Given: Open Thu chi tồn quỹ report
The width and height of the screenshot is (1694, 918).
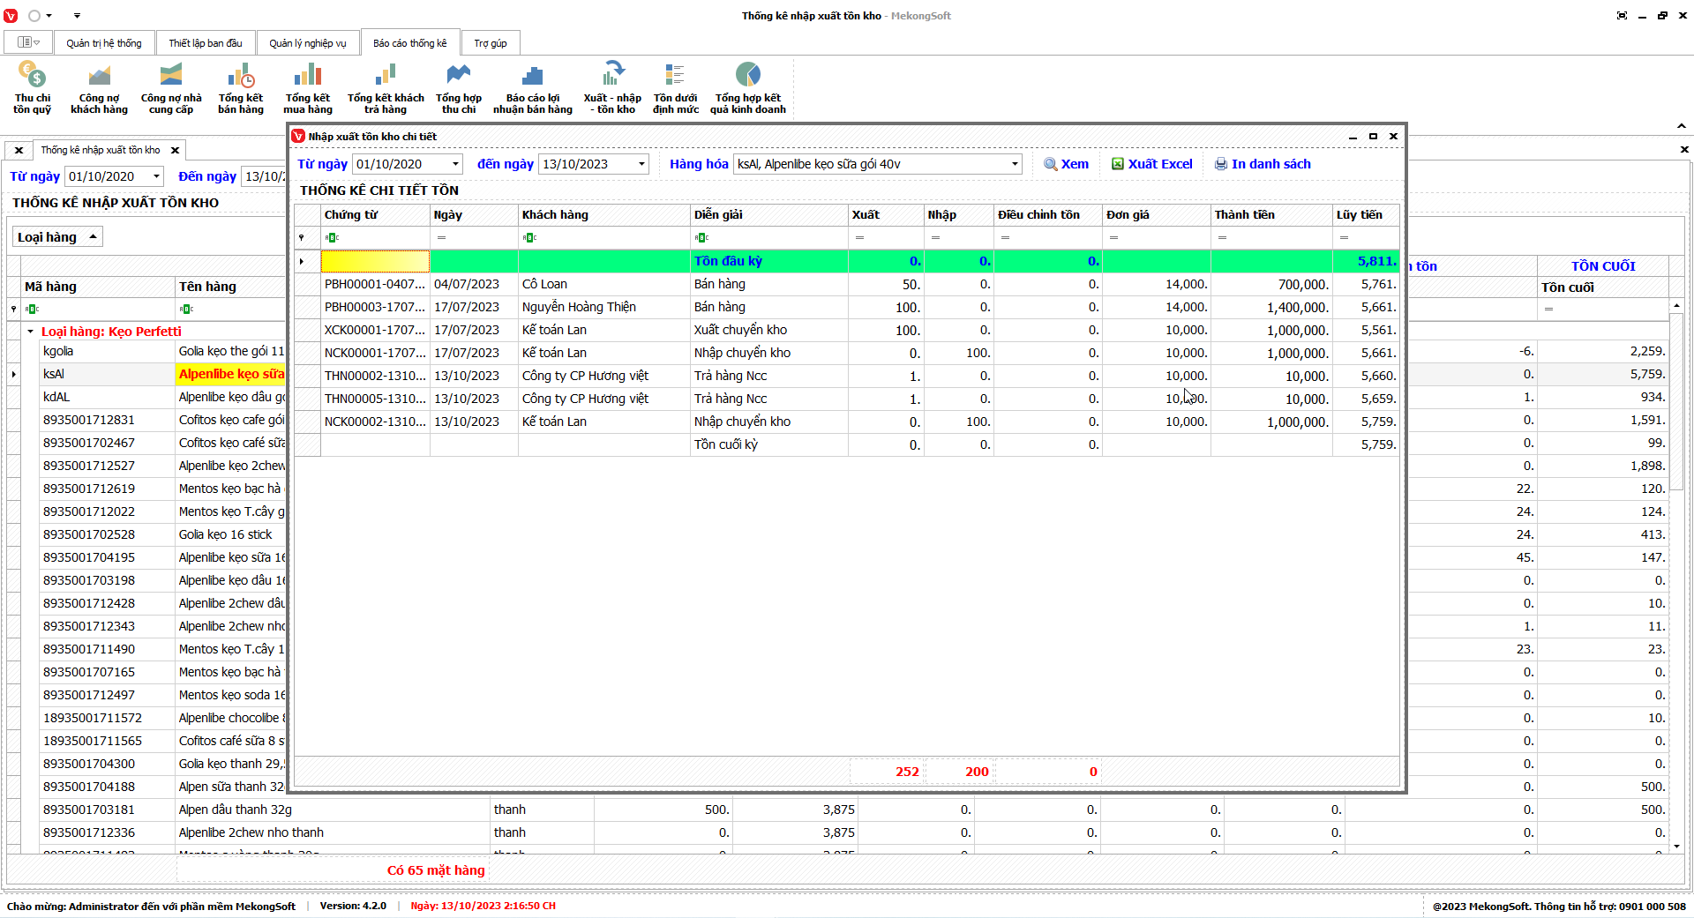Looking at the screenshot, I should click(x=32, y=87).
